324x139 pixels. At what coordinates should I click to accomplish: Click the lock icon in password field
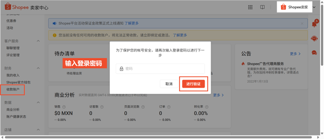pos(121,69)
